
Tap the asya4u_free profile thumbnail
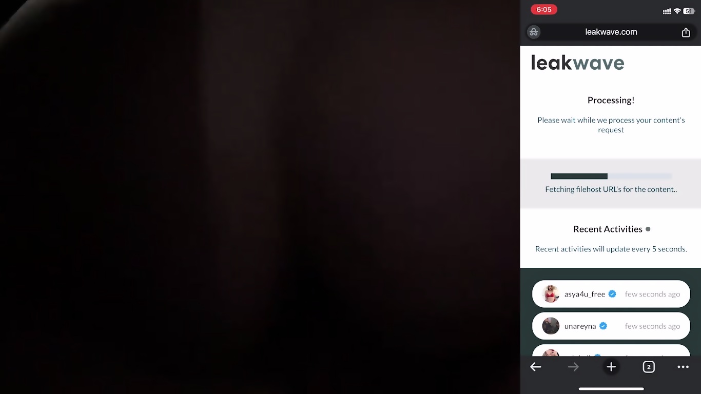pos(551,294)
